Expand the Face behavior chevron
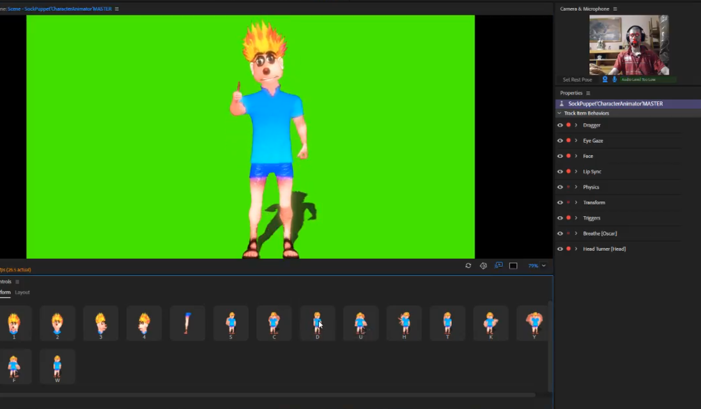The image size is (701, 409). click(x=576, y=156)
